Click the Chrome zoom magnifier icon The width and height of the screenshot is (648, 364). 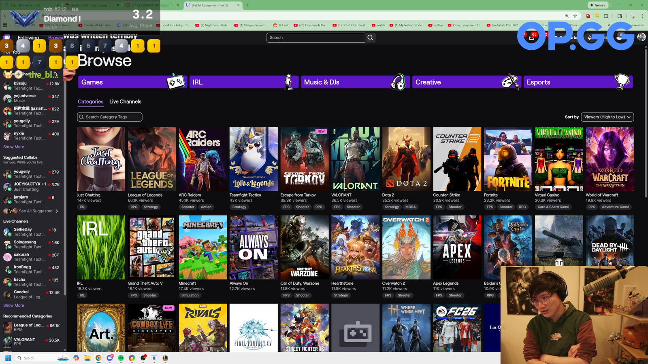567,16
